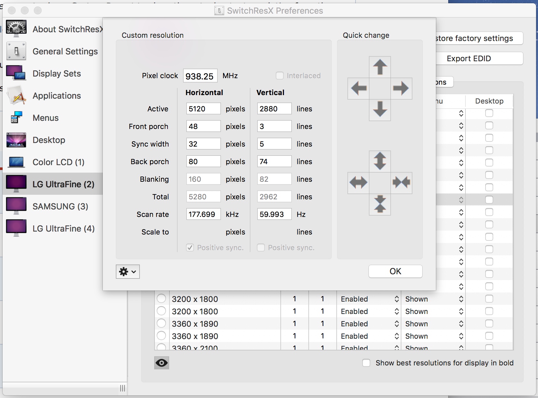Open Enabled dropdown for second 3360 x 1890
The image size is (538, 398).
[370, 336]
